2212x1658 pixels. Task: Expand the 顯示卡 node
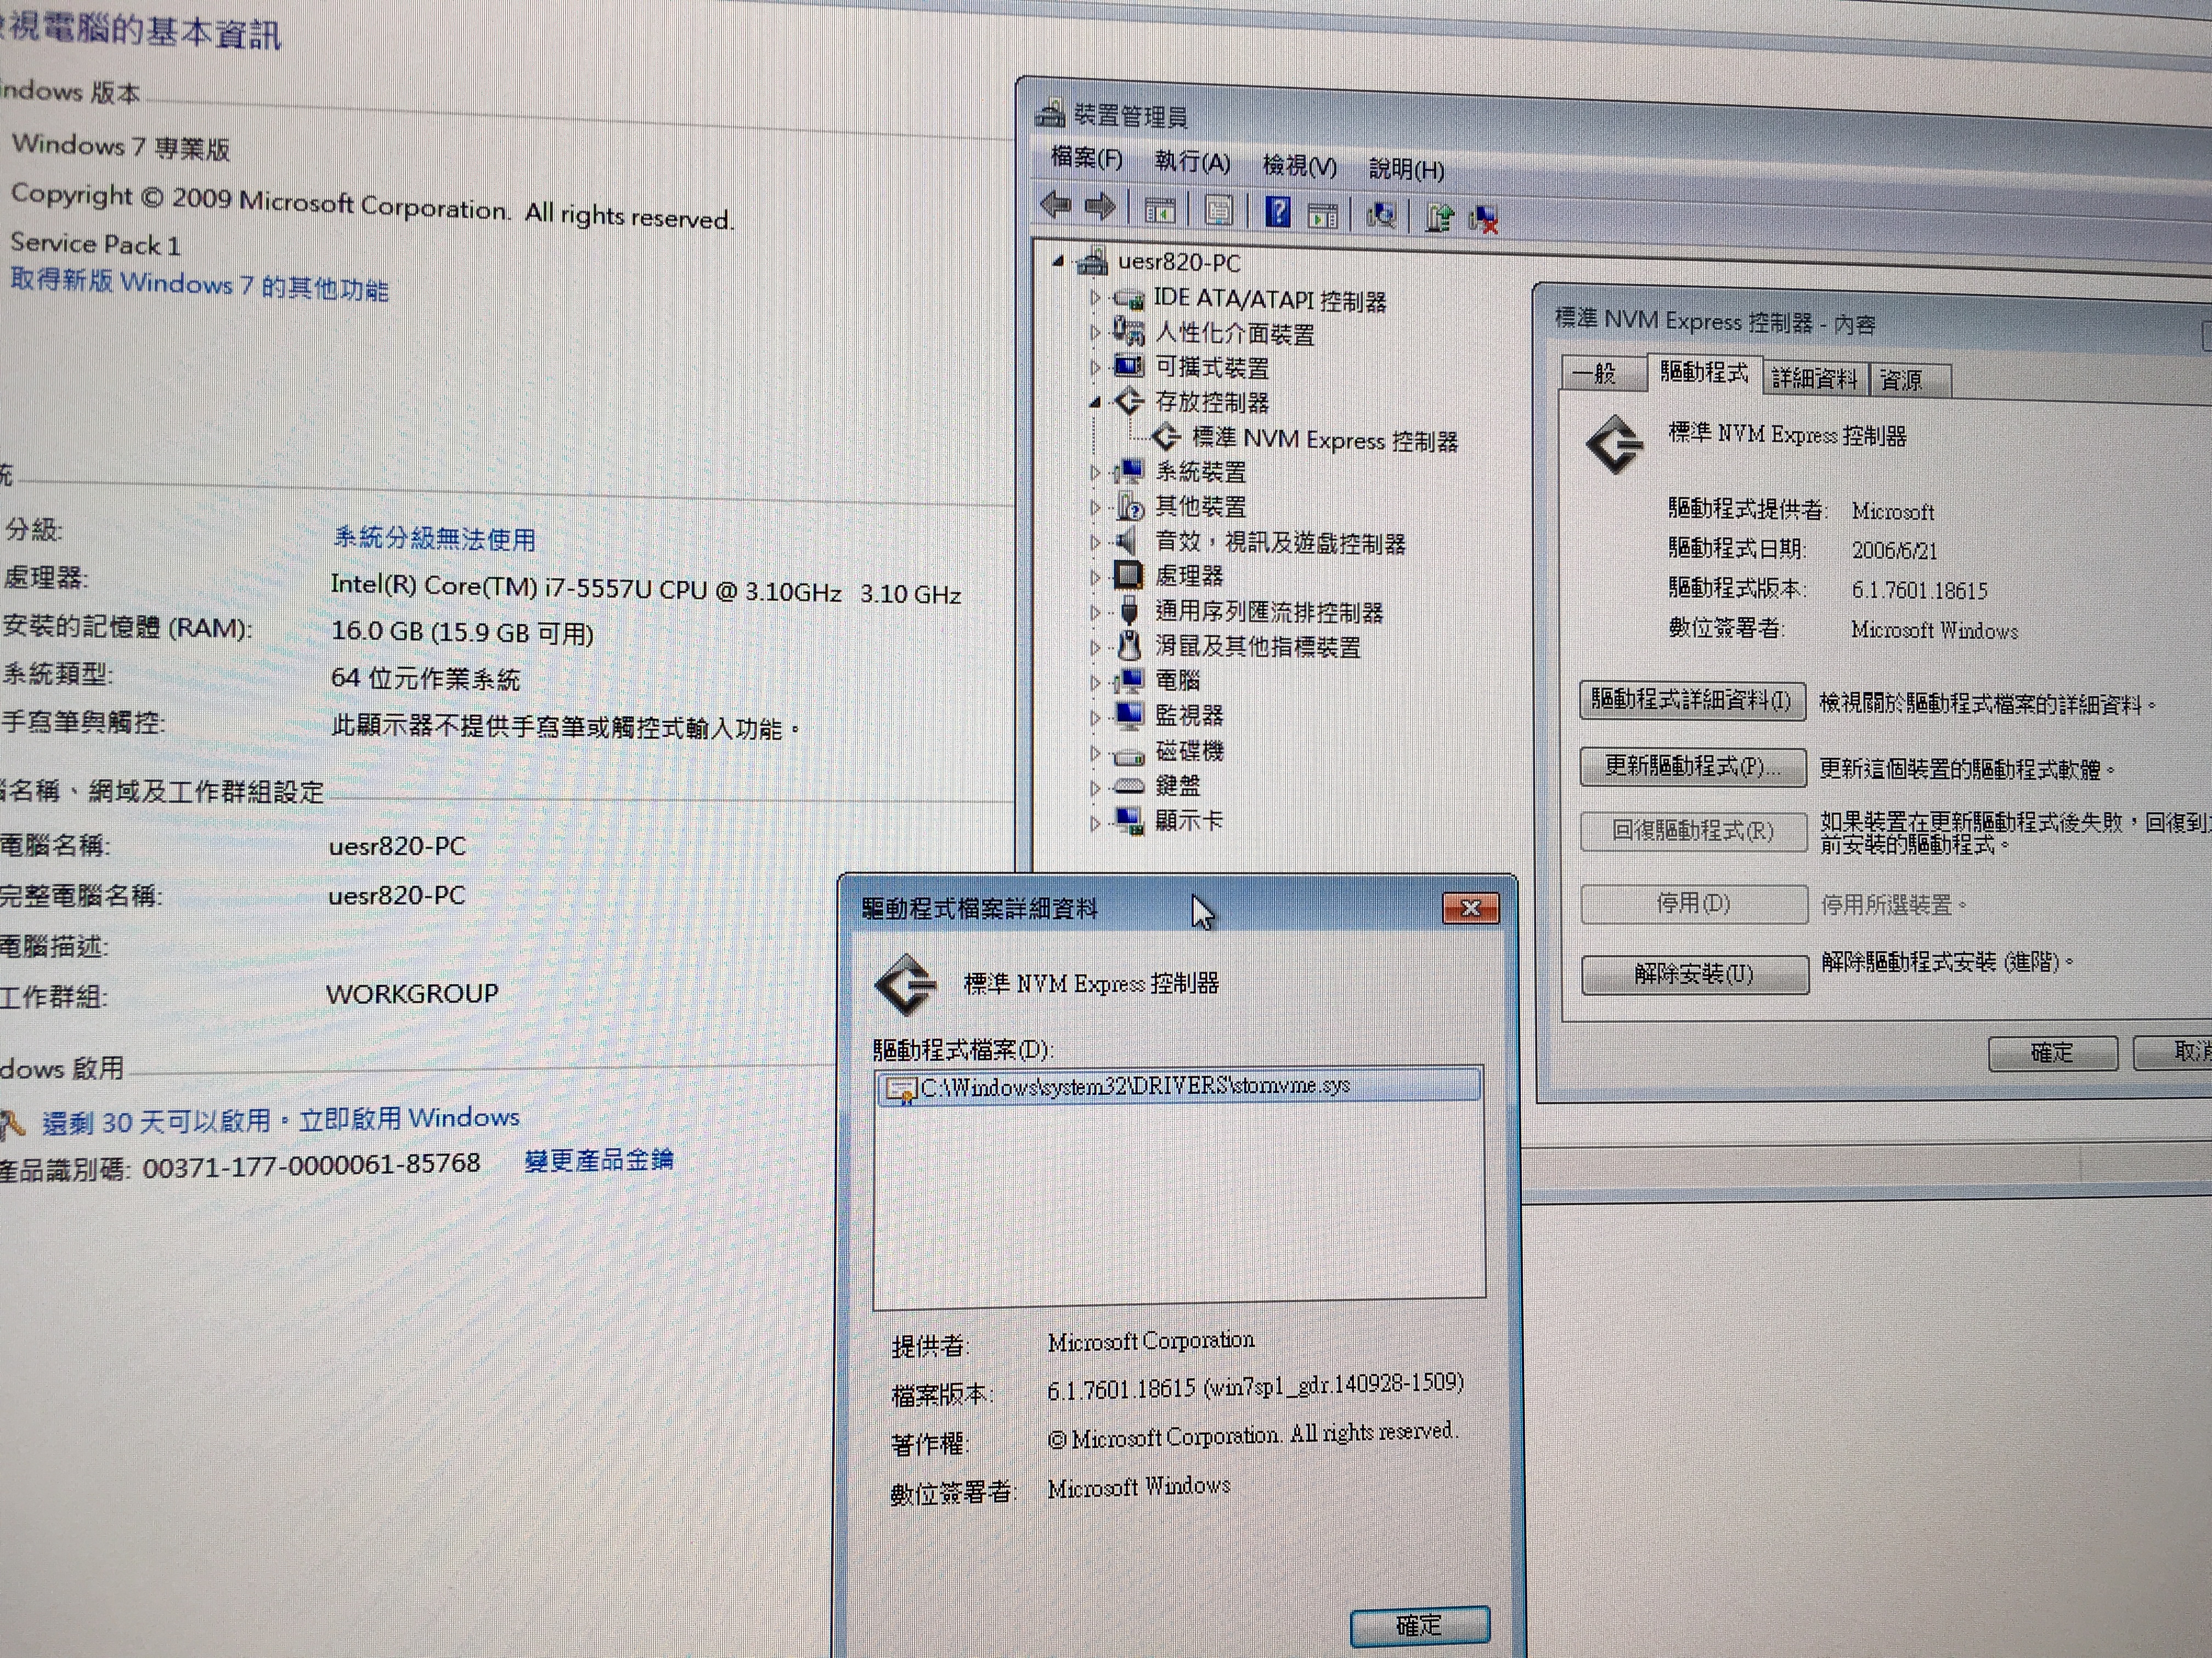click(1095, 822)
